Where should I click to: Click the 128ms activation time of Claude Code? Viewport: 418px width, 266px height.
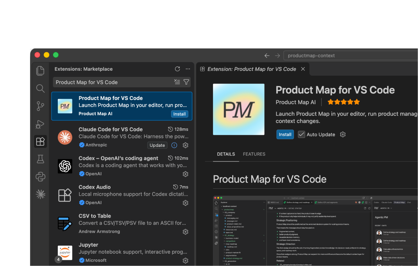[178, 129]
